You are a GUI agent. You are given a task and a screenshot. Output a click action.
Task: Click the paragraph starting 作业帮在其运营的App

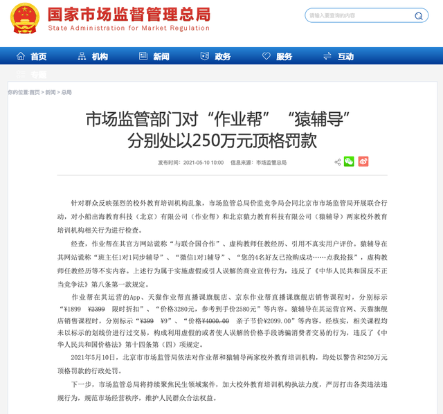click(x=222, y=321)
